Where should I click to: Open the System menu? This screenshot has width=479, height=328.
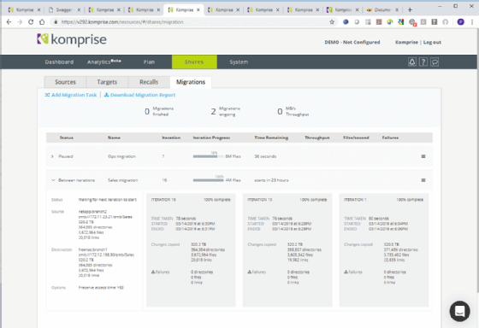[239, 62]
